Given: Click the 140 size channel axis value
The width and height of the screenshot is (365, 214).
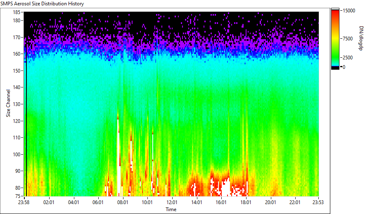Looking at the screenshot, I should [x=16, y=87].
